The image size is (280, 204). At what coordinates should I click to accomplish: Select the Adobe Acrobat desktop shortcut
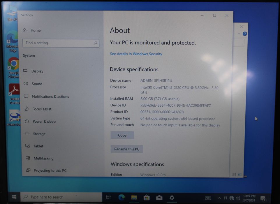point(14,94)
